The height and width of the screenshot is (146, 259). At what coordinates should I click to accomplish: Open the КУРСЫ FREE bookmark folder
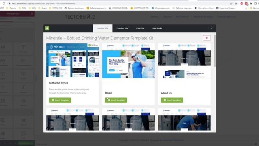56,8
